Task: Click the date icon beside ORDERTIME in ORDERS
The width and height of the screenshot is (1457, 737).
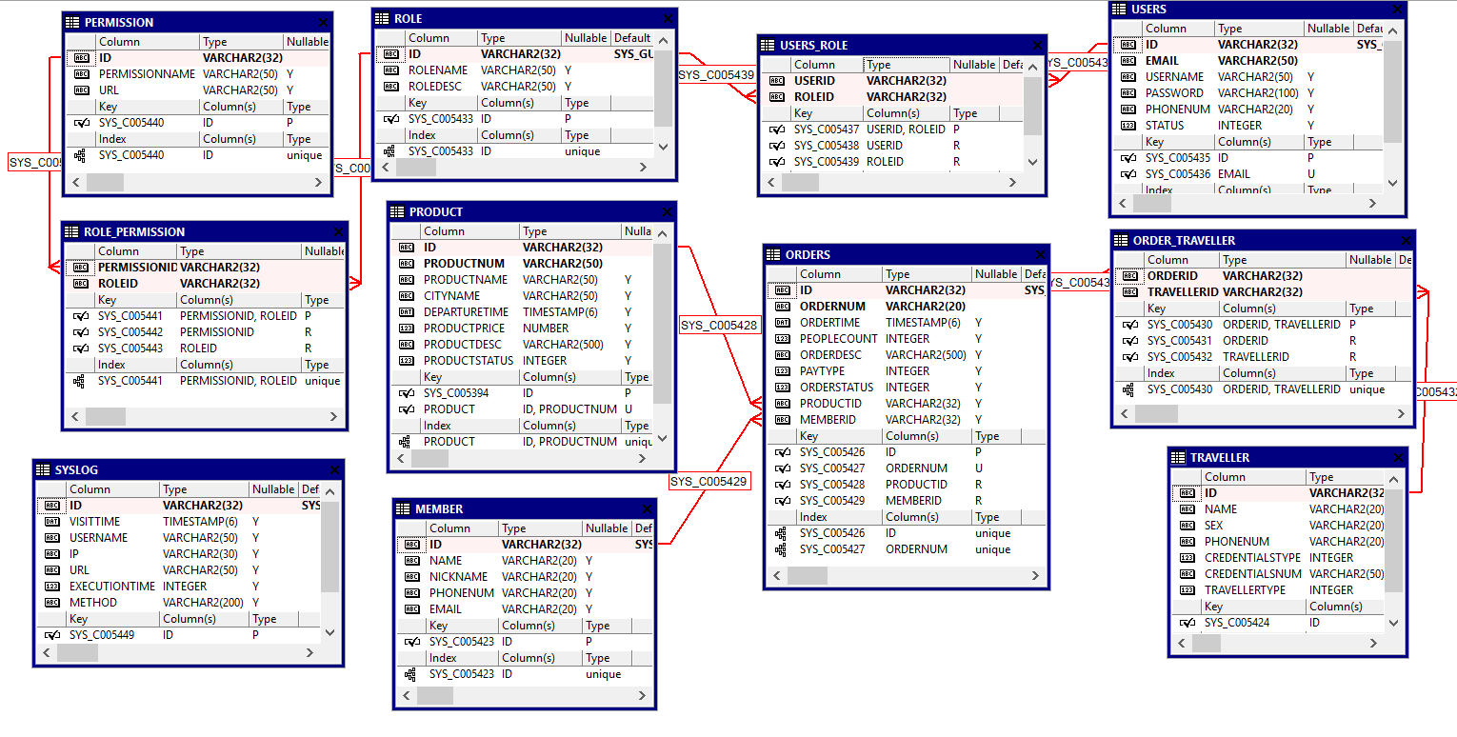Action: pos(782,323)
